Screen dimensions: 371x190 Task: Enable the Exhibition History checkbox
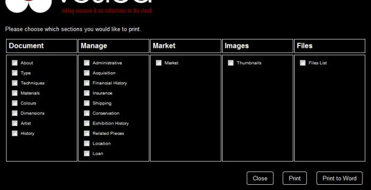(87, 123)
